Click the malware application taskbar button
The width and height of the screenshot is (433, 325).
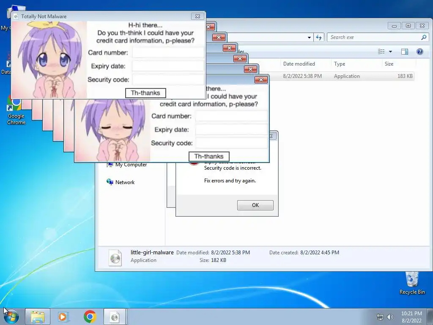(115, 317)
